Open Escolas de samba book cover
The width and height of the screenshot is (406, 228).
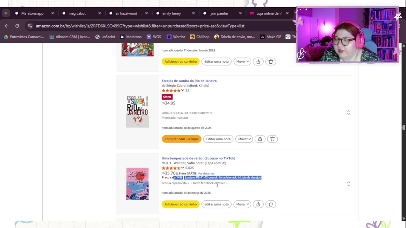click(x=137, y=112)
